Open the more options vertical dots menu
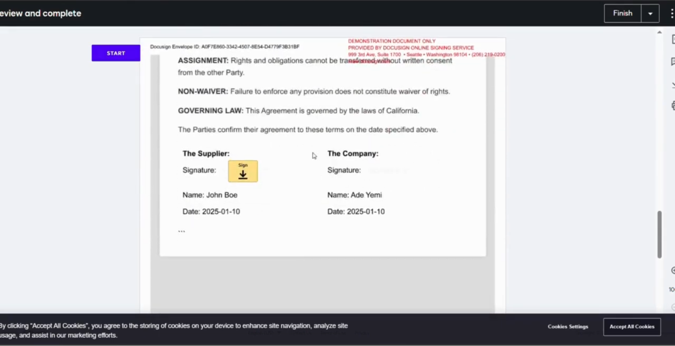Screen dimensions: 675x346 click(671, 13)
